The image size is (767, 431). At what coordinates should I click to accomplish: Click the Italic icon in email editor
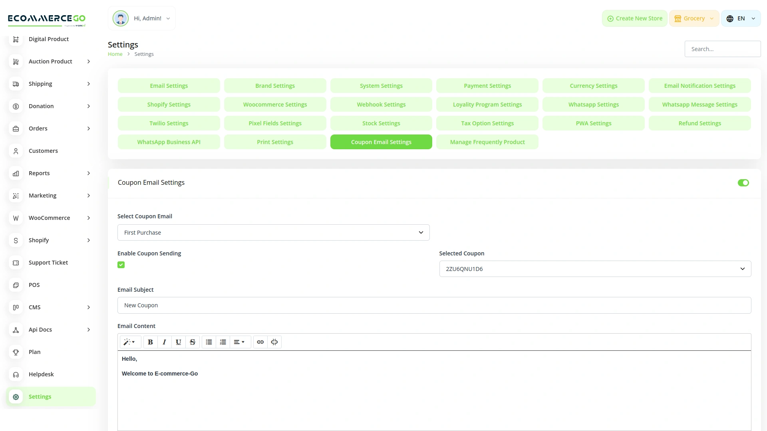coord(164,342)
